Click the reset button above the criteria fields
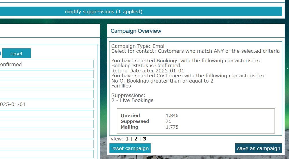This screenshot has height=159, width=289. point(17,53)
